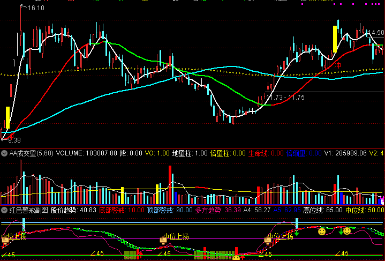
Task: Click the blue 倍缩量: 0.00 label
Action: pyautogui.click(x=304, y=153)
